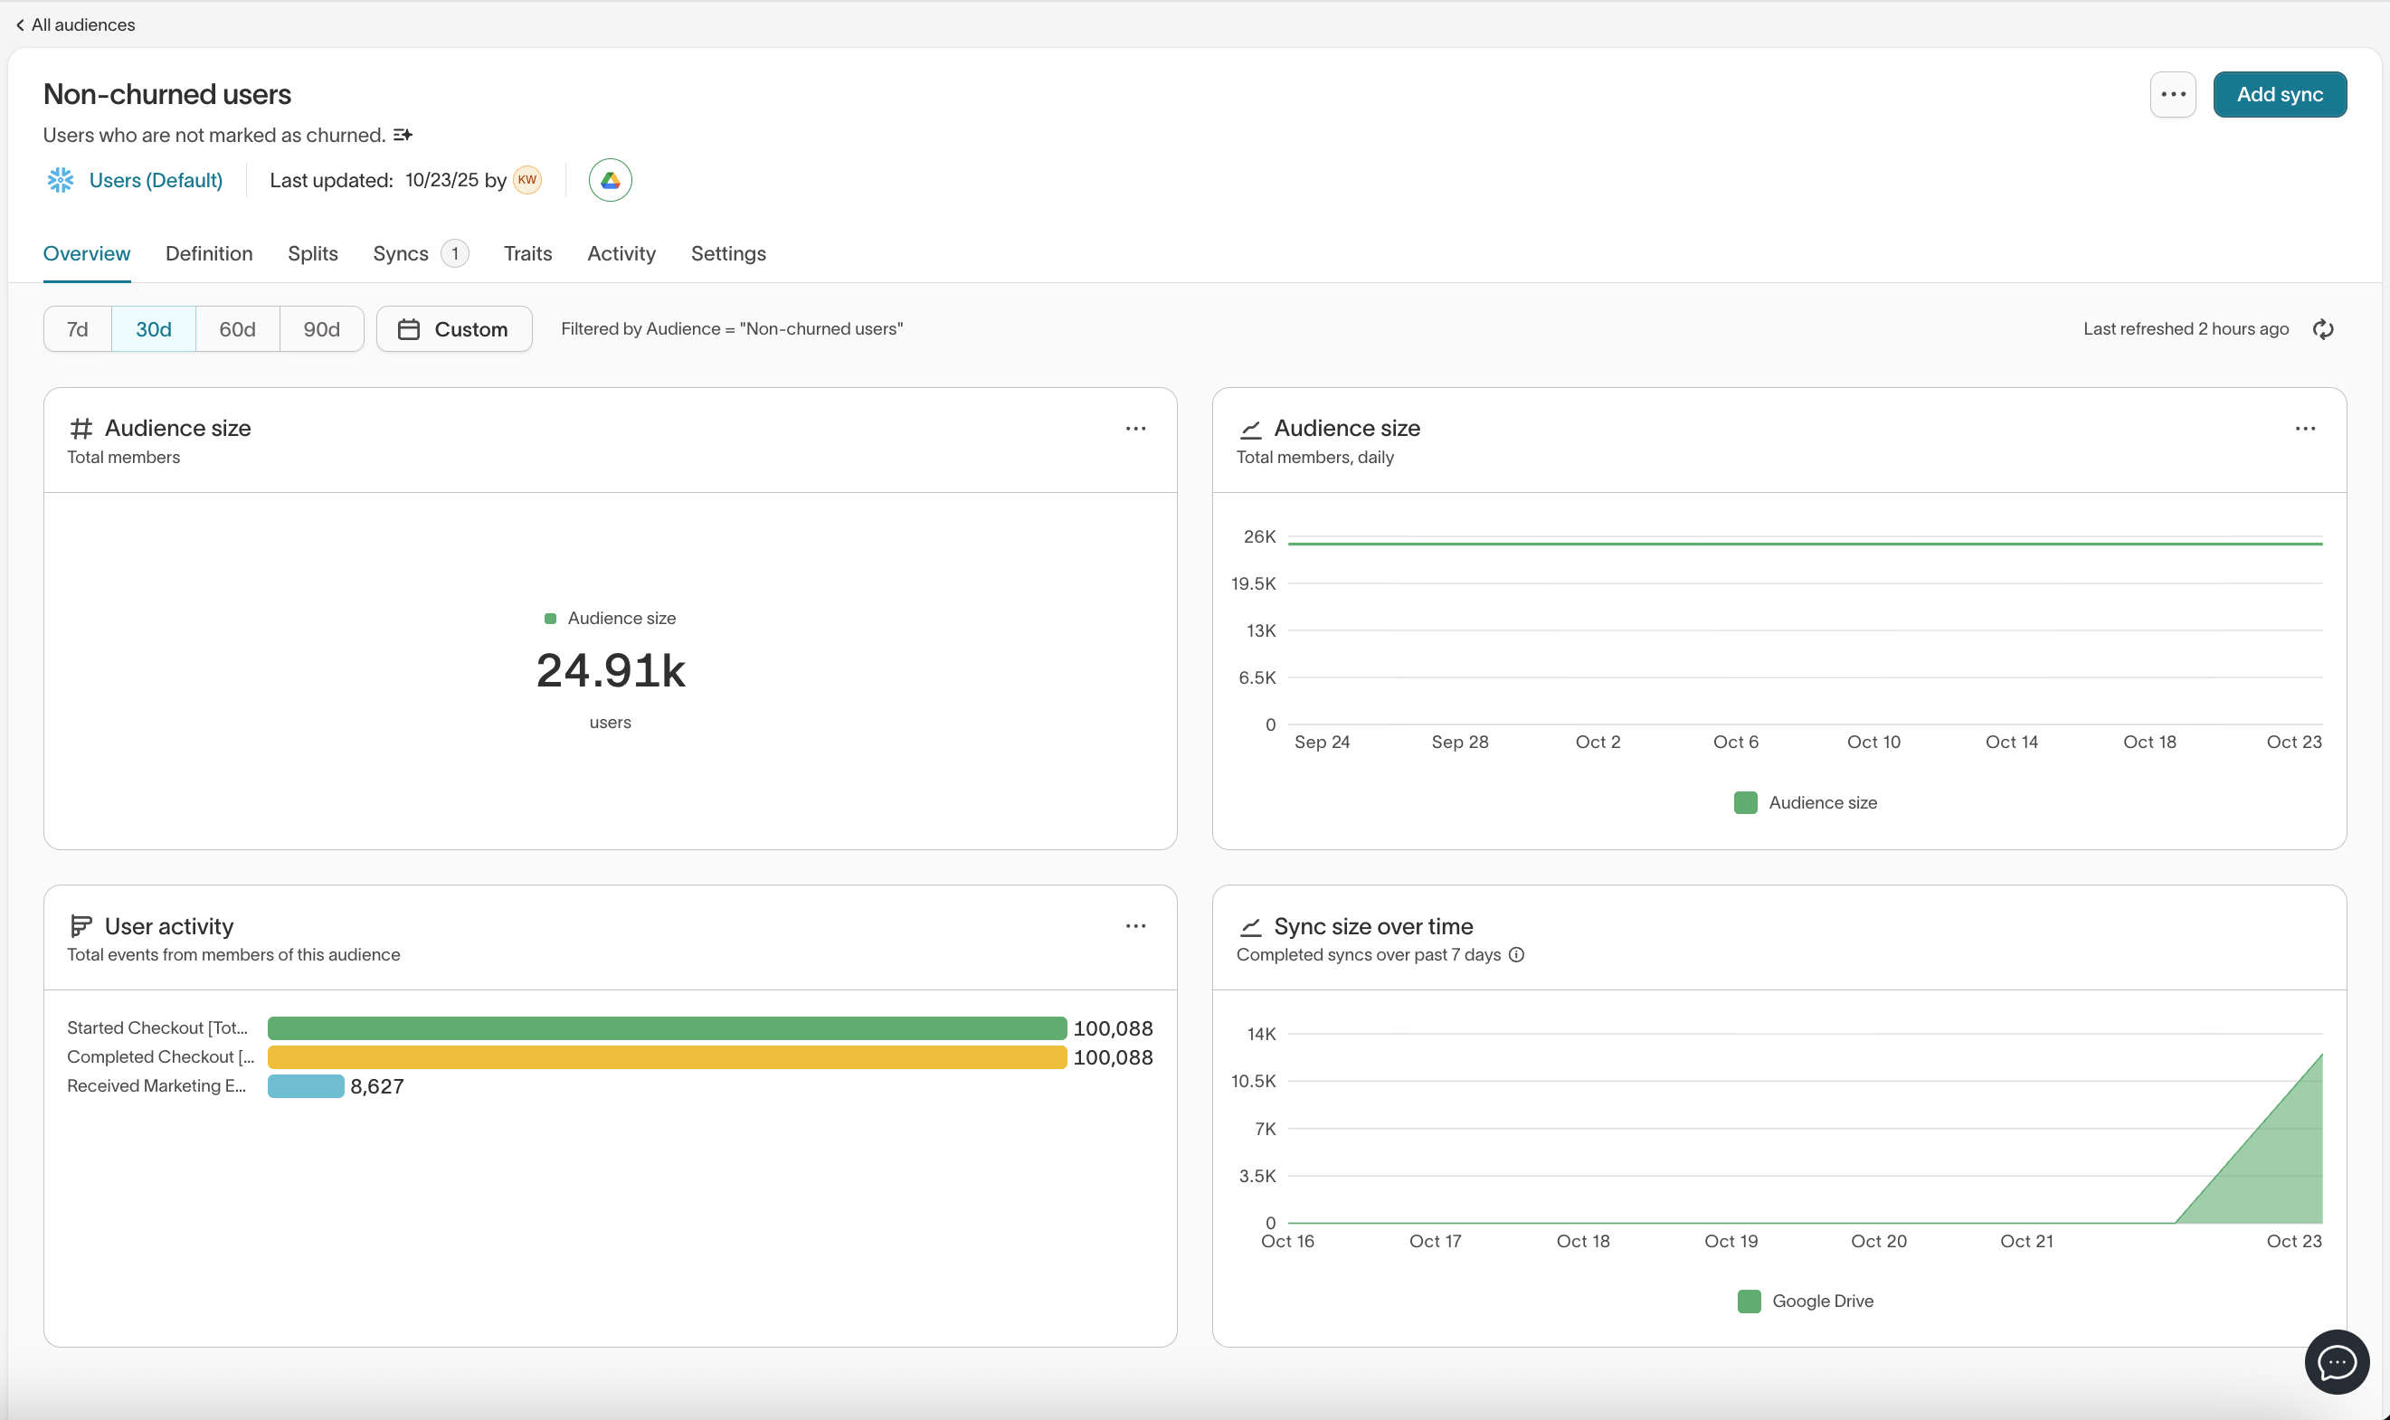Click the Snowflake source icon next to Users (Default)
Image resolution: width=2390 pixels, height=1420 pixels.
point(61,180)
